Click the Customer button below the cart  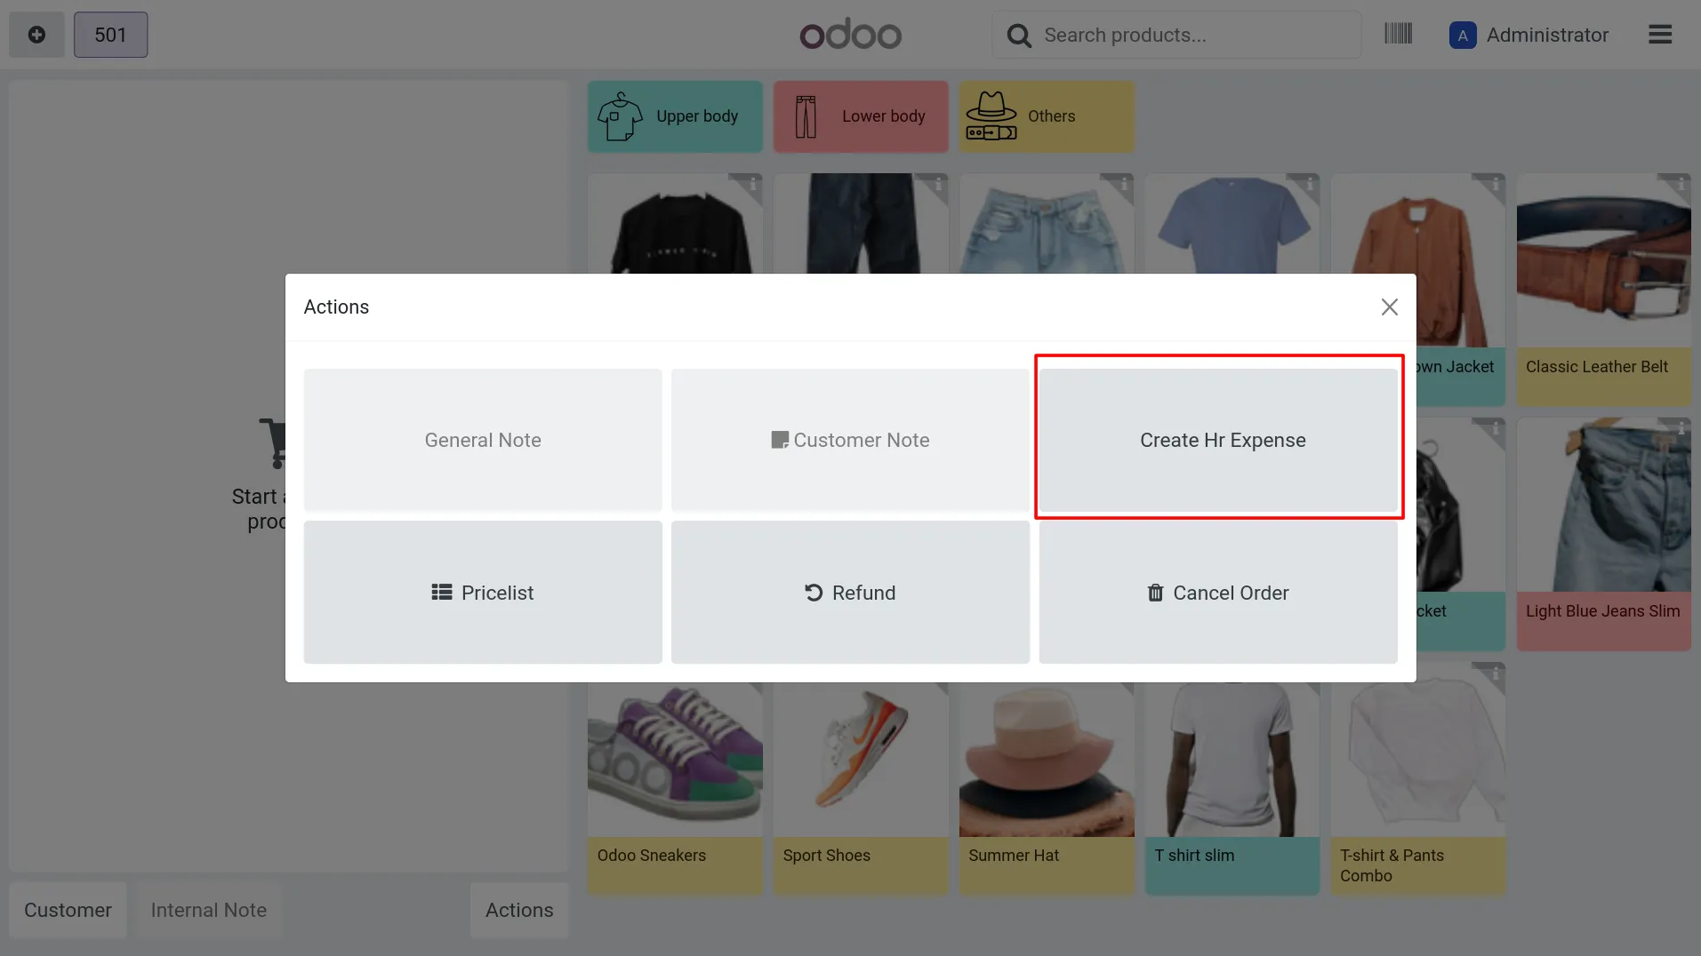pos(68,910)
